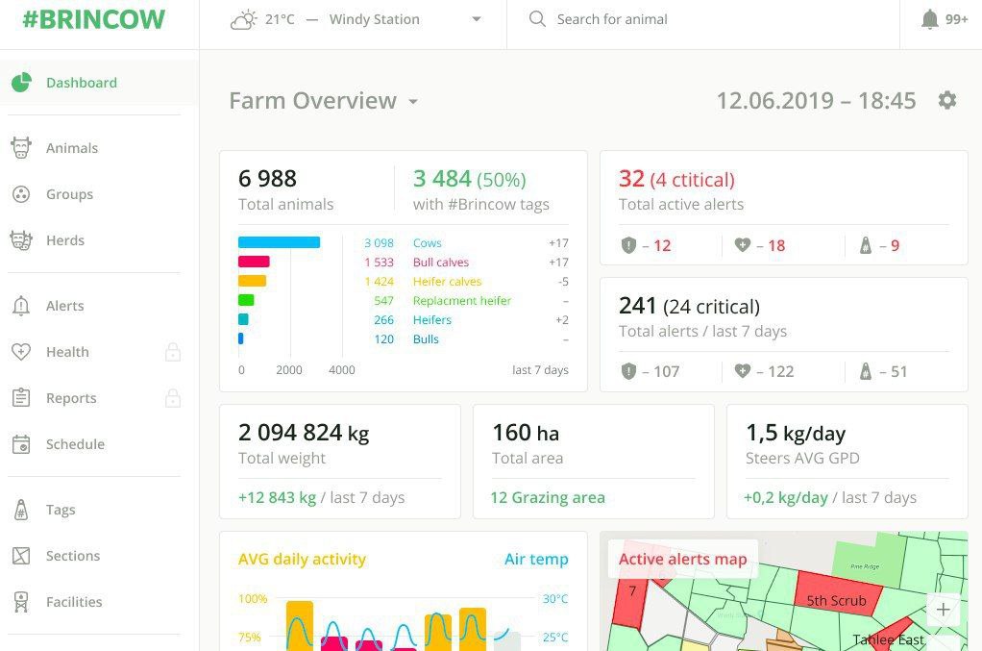Click the red 5th Scrub map region
Screen dimensions: 982x651
coord(838,592)
